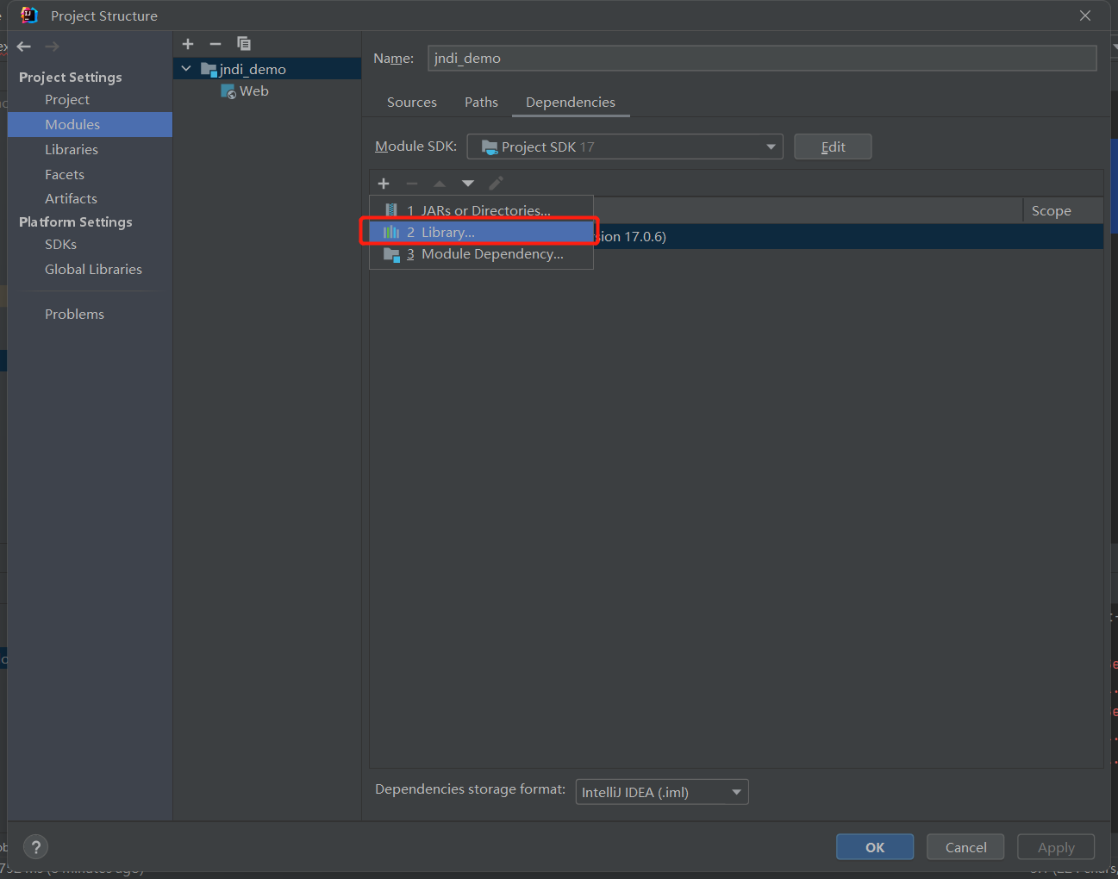1118x879 pixels.
Task: Click the back navigation arrow
Action: pyautogui.click(x=24, y=47)
